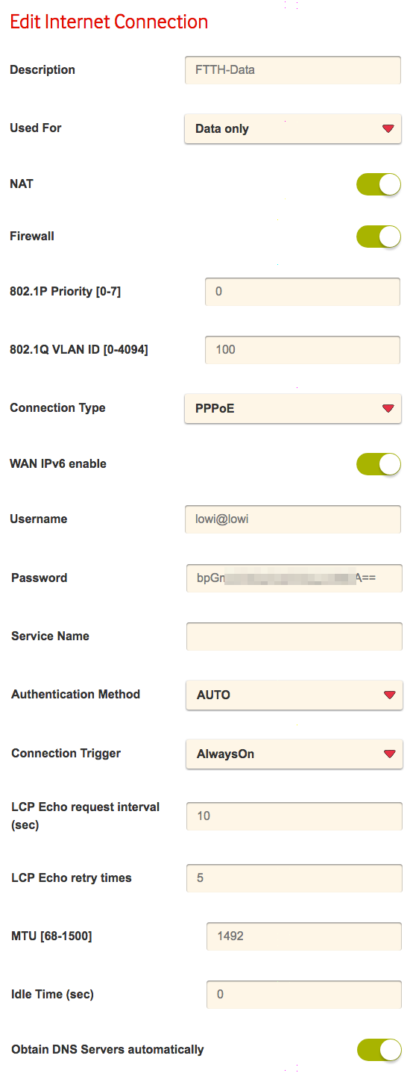Click the MTU field showing 1492
Image resolution: width=413 pixels, height=1073 pixels.
(x=304, y=936)
